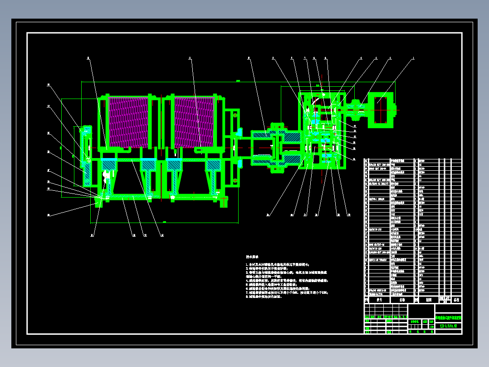
Task: Select the 备注 header in parts list
Action: click(456, 300)
